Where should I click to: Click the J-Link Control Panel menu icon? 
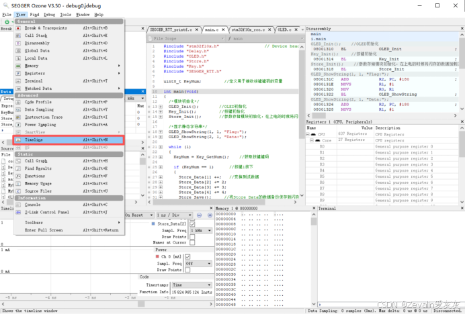click(x=18, y=213)
